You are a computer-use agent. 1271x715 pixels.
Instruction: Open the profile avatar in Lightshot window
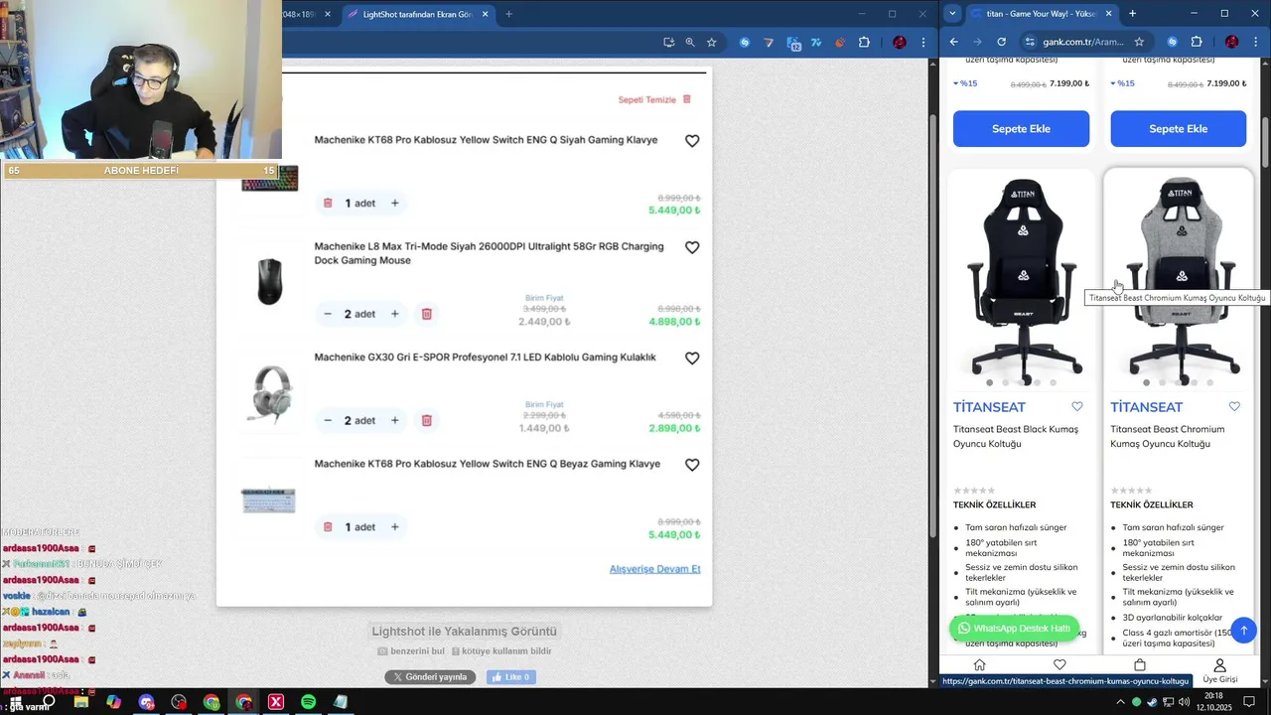pos(900,43)
